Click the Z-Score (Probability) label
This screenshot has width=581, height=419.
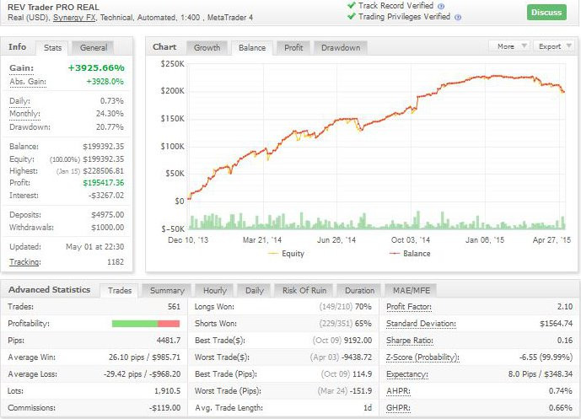pos(422,357)
